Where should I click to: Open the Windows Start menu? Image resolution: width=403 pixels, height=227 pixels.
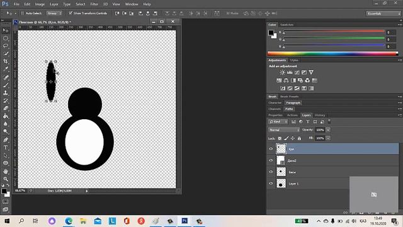tap(7, 221)
